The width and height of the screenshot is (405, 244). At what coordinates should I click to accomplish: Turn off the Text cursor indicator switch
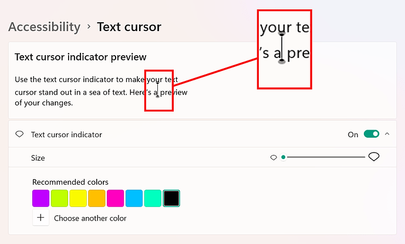point(371,134)
